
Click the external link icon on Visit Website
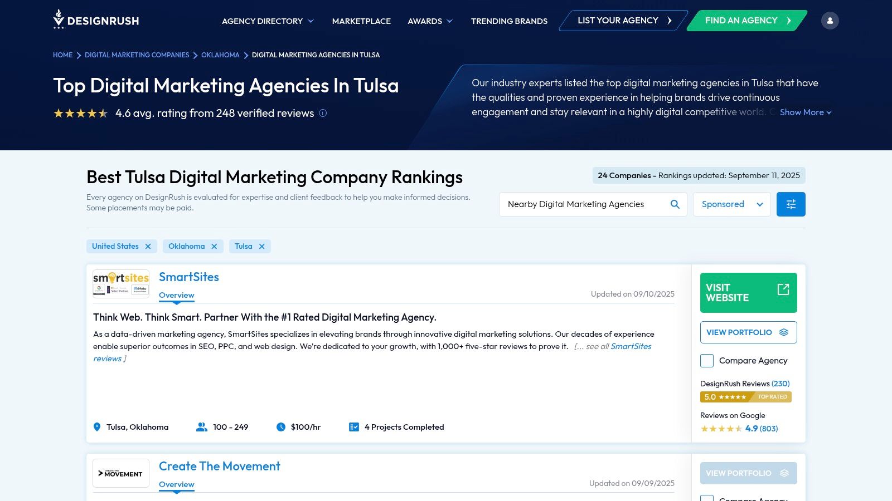[783, 289]
